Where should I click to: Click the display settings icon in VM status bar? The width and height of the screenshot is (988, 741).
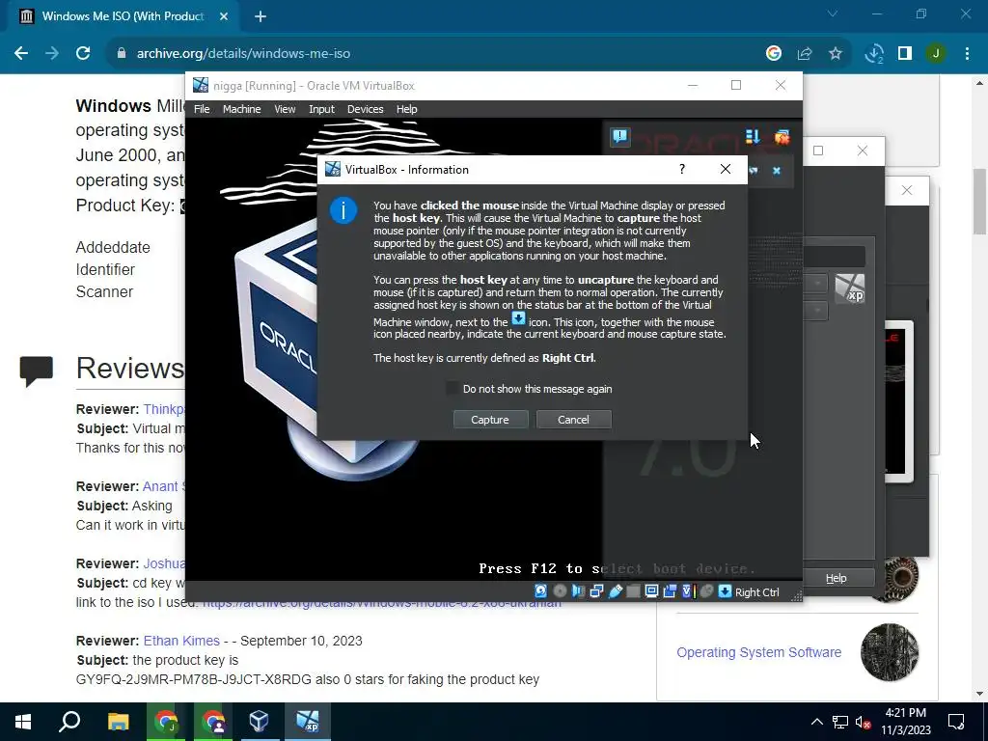pos(651,591)
